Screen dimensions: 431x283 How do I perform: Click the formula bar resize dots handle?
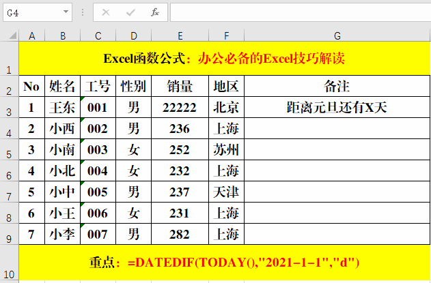(83, 12)
